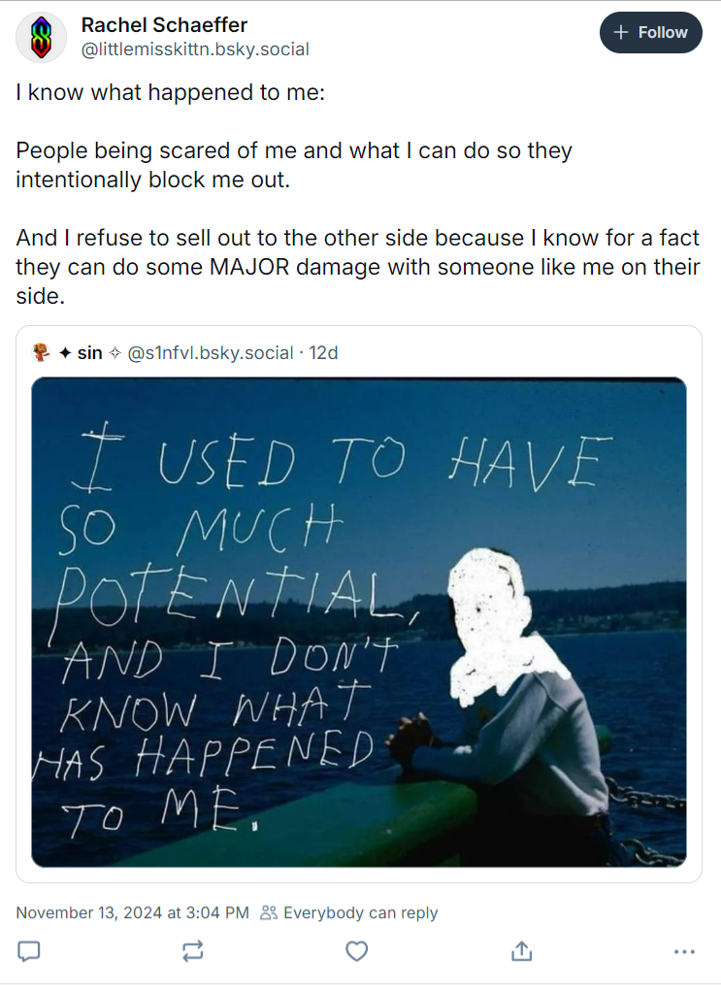Click the people icon beside reply settings
Image resolution: width=721 pixels, height=985 pixels.
click(270, 912)
